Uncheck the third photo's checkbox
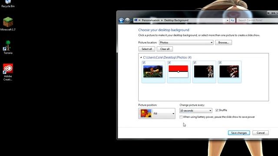This screenshot has height=156, width=278. click(195, 62)
